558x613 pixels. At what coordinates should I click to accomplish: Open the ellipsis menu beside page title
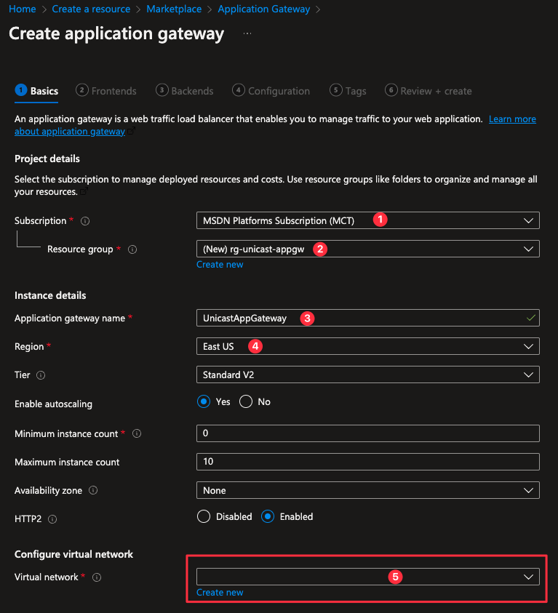247,34
